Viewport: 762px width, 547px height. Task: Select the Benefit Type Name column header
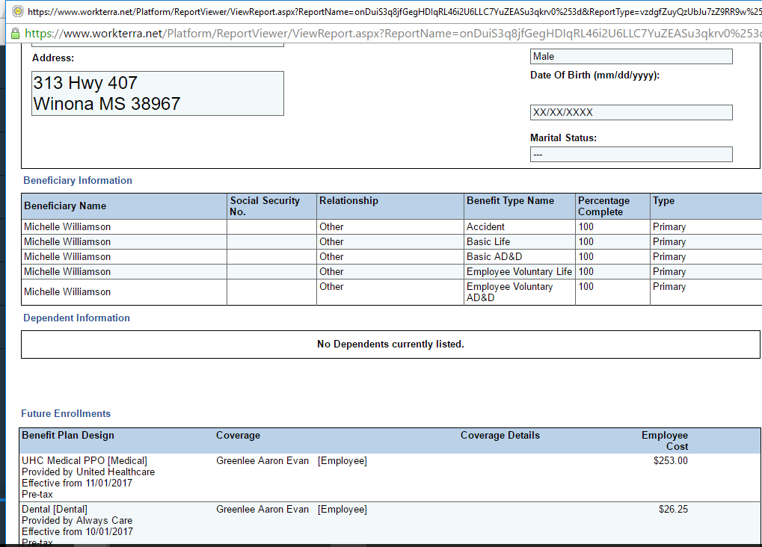pos(510,201)
